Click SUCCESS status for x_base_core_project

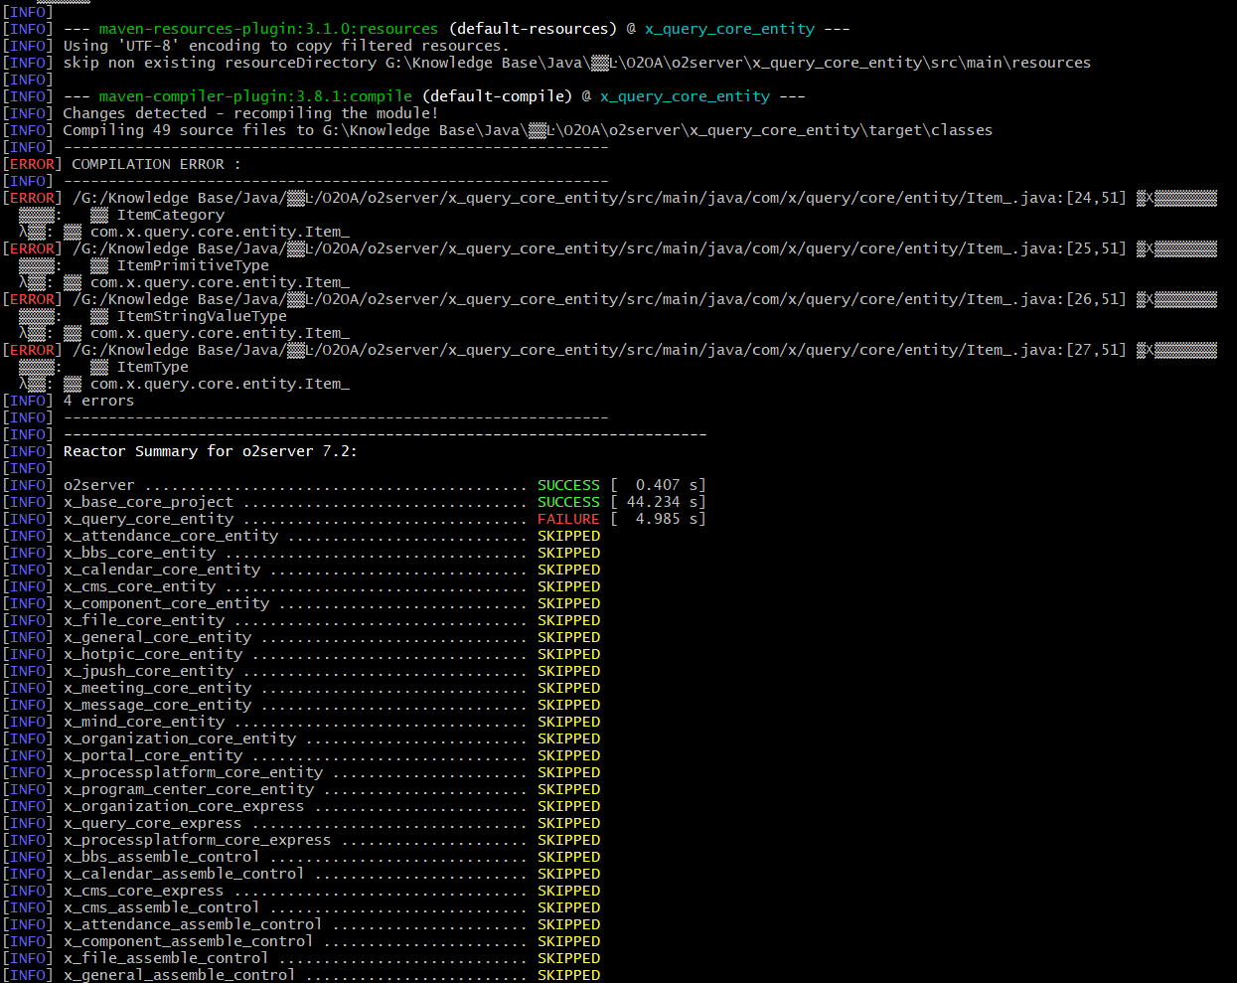[x=568, y=502]
